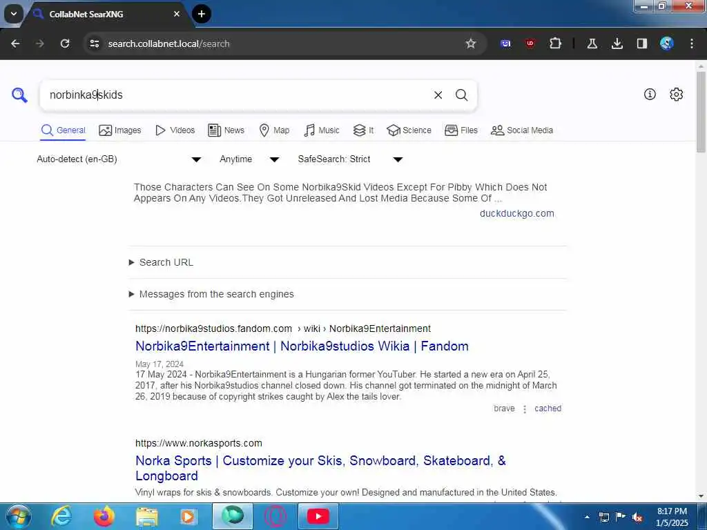Close the CollabNet SearXNG tab
This screenshot has width=707, height=530.
pos(177,14)
